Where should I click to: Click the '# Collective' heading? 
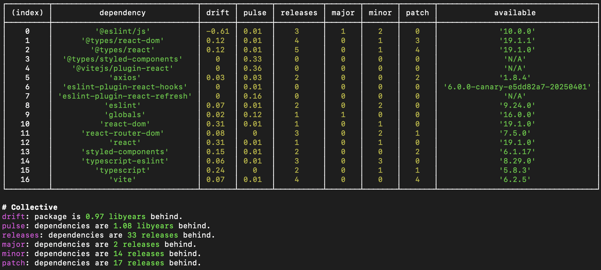pos(30,207)
